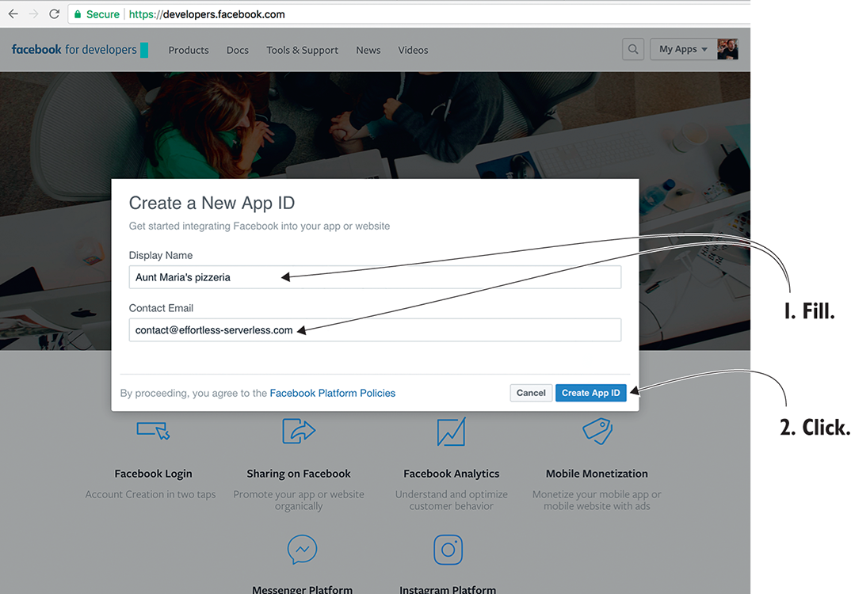Click the Create App ID button
The height and width of the screenshot is (594, 851).
pyautogui.click(x=590, y=393)
